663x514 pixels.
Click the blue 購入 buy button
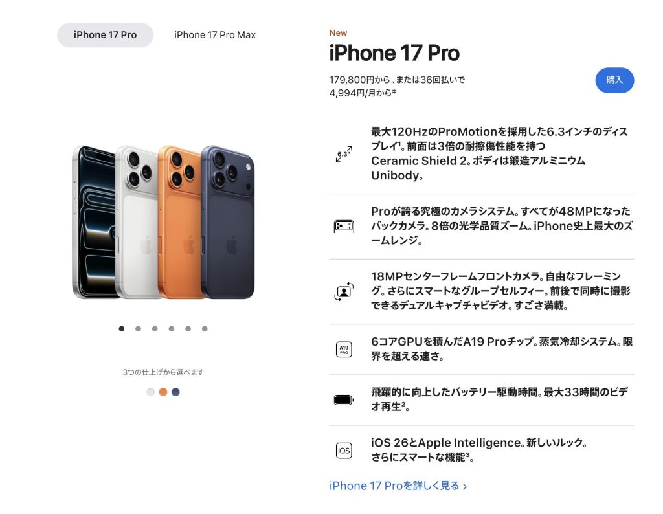click(x=614, y=80)
